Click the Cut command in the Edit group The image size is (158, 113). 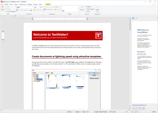point(7,7)
